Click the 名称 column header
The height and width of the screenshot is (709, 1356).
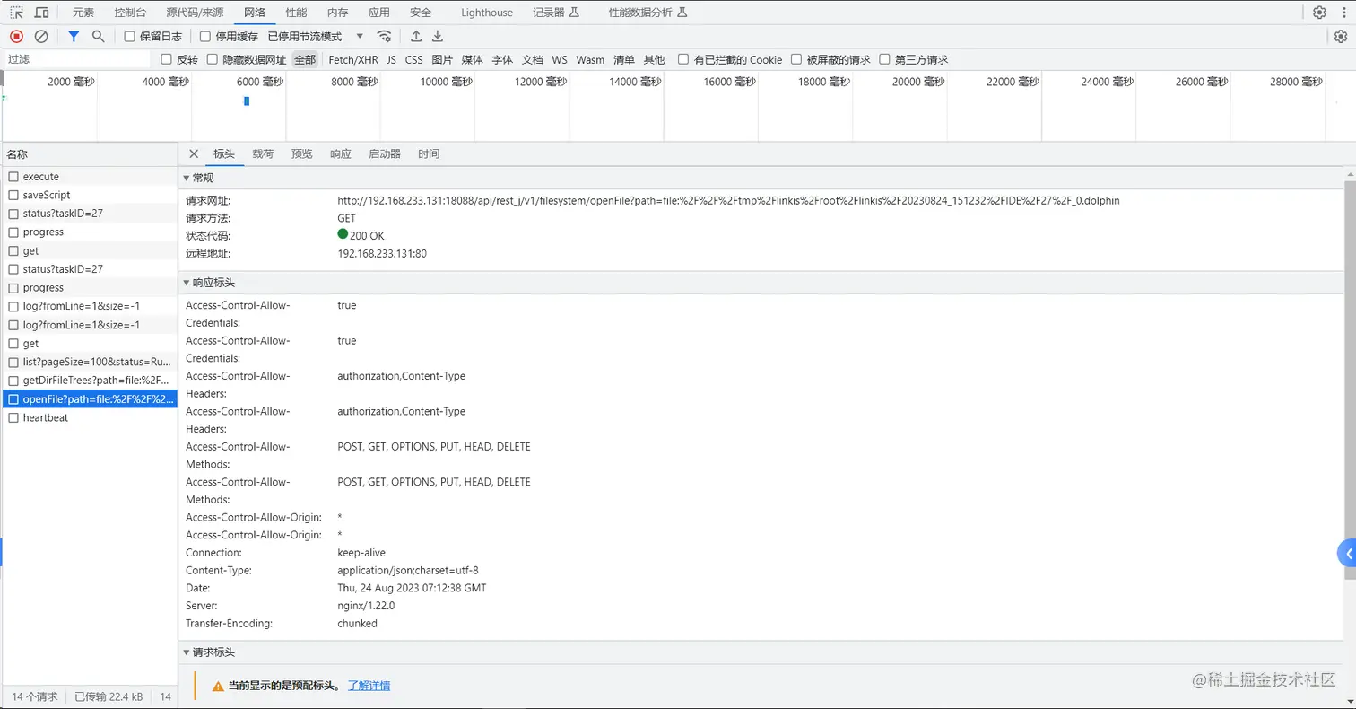pos(89,154)
